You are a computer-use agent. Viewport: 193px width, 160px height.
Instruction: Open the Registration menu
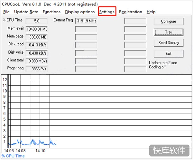[x=131, y=12]
